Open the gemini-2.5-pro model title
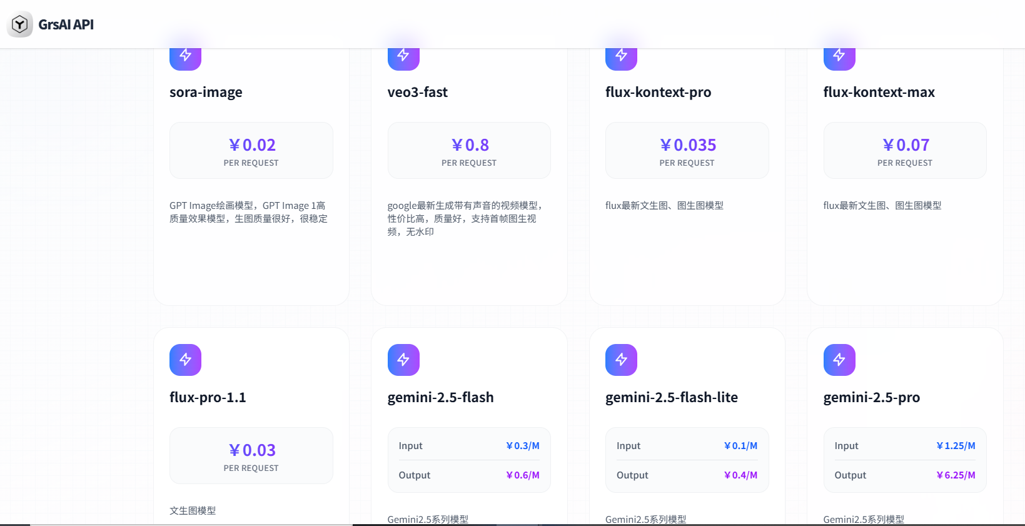 (871, 397)
